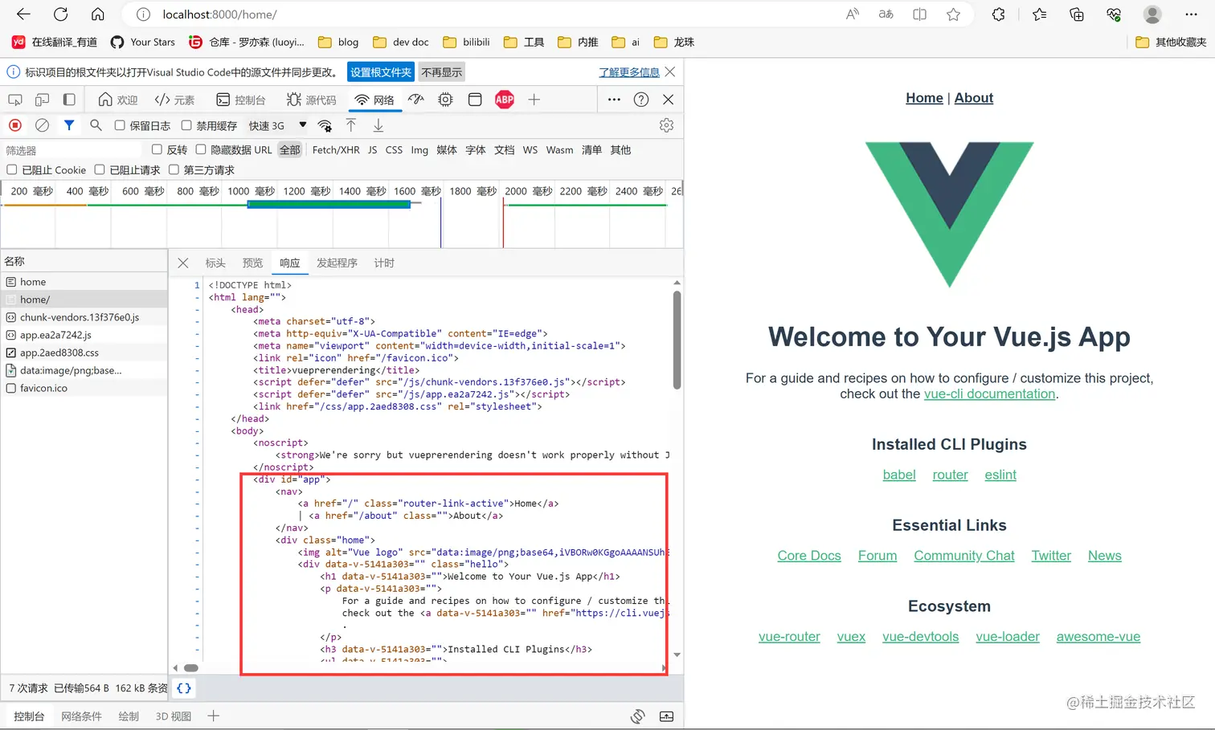Open network conditions wifi icon
Image resolution: width=1215 pixels, height=730 pixels.
point(325,125)
